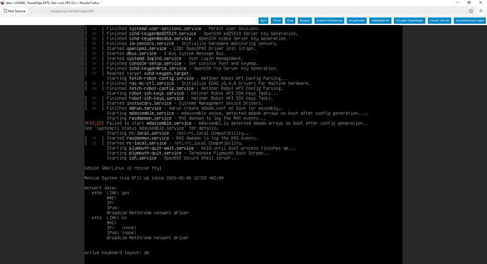Click the 'Starting rasdaemon.service' line
Viewport: 487px width, 264px height.
pos(186,118)
